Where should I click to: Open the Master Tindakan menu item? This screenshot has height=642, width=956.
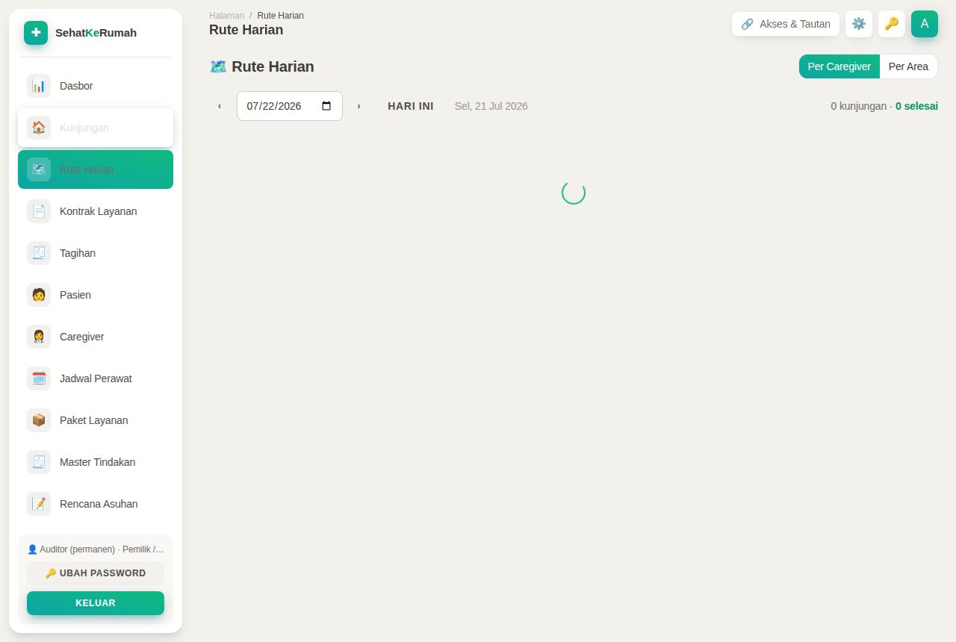tap(96, 462)
